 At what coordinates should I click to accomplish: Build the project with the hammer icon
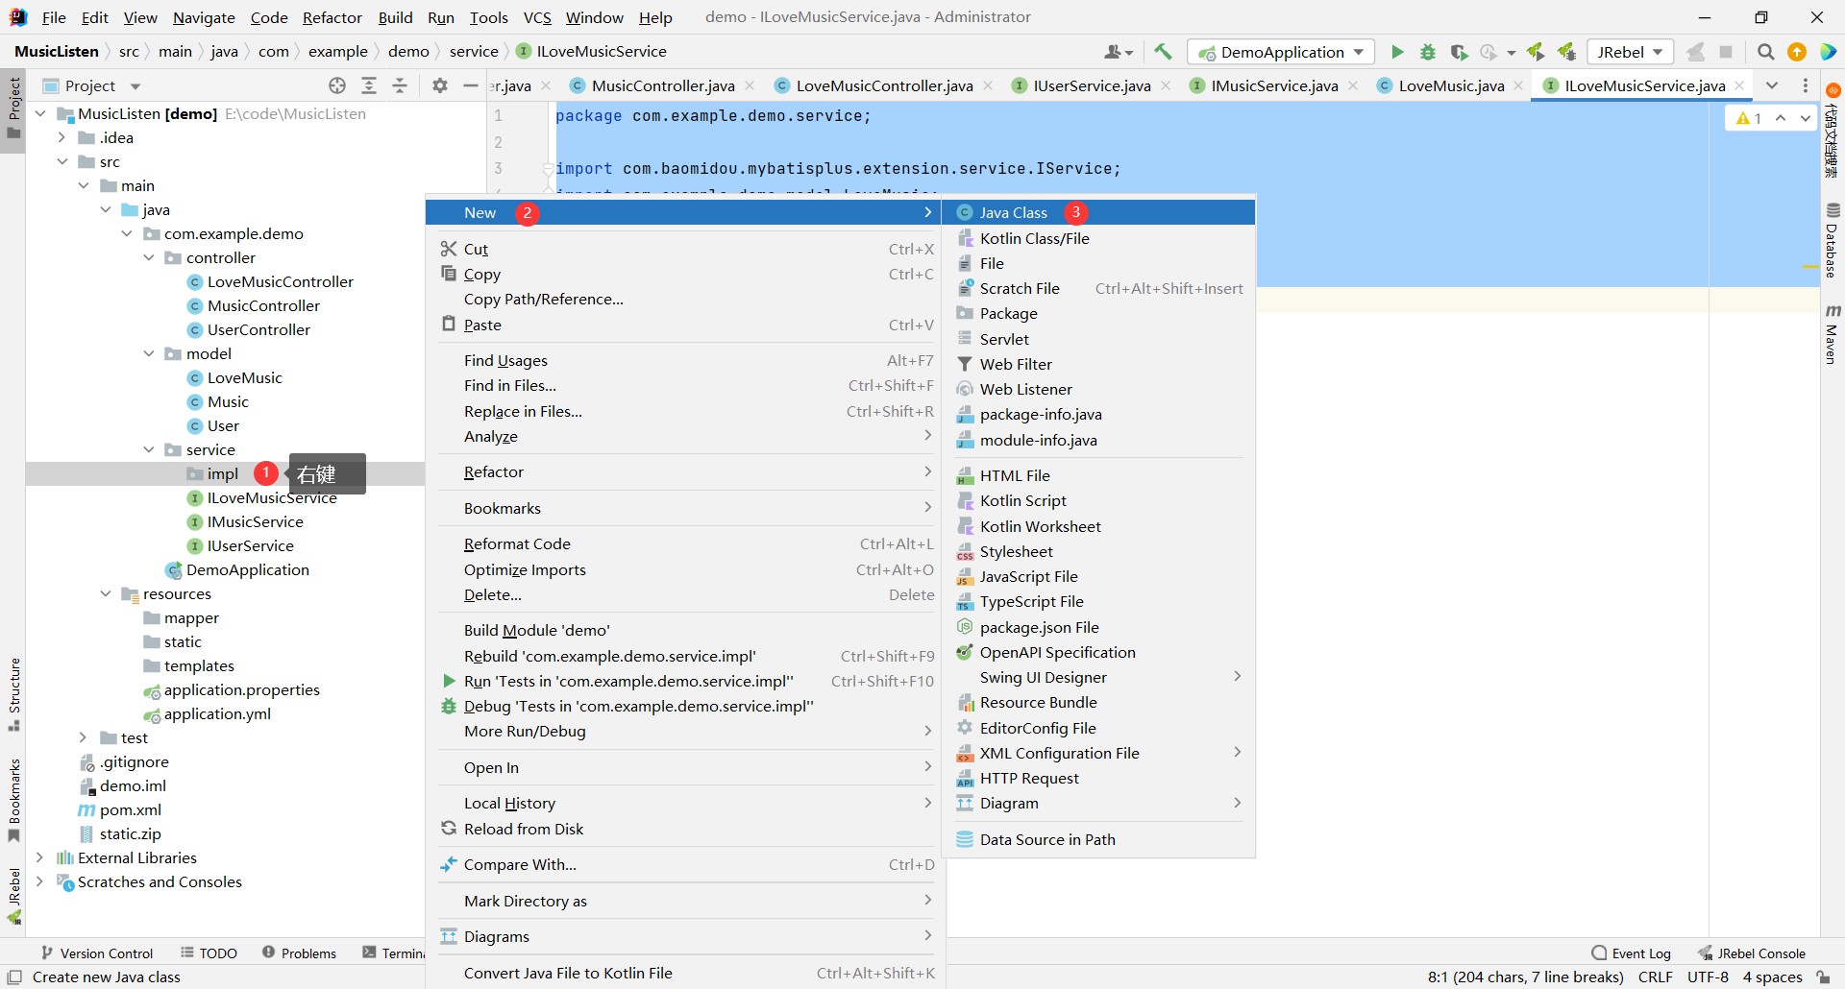click(1163, 52)
